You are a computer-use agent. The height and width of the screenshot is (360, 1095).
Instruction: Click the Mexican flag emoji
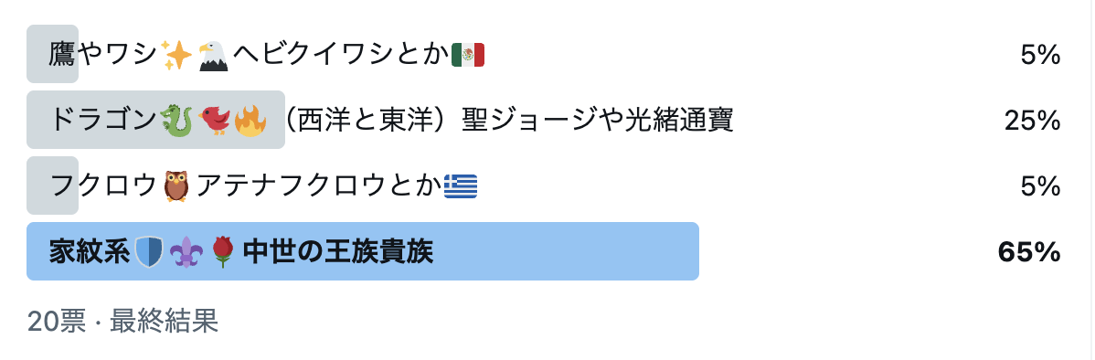tap(468, 55)
